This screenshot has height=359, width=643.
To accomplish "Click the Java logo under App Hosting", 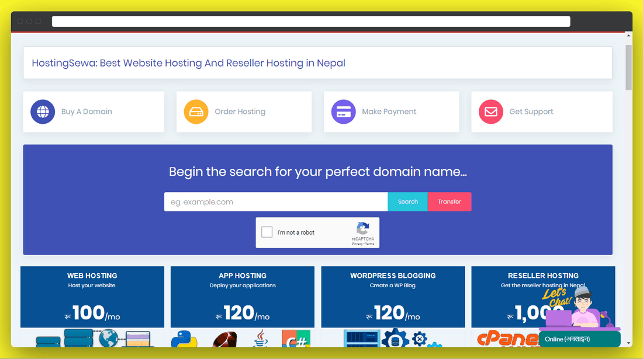I will coord(260,339).
